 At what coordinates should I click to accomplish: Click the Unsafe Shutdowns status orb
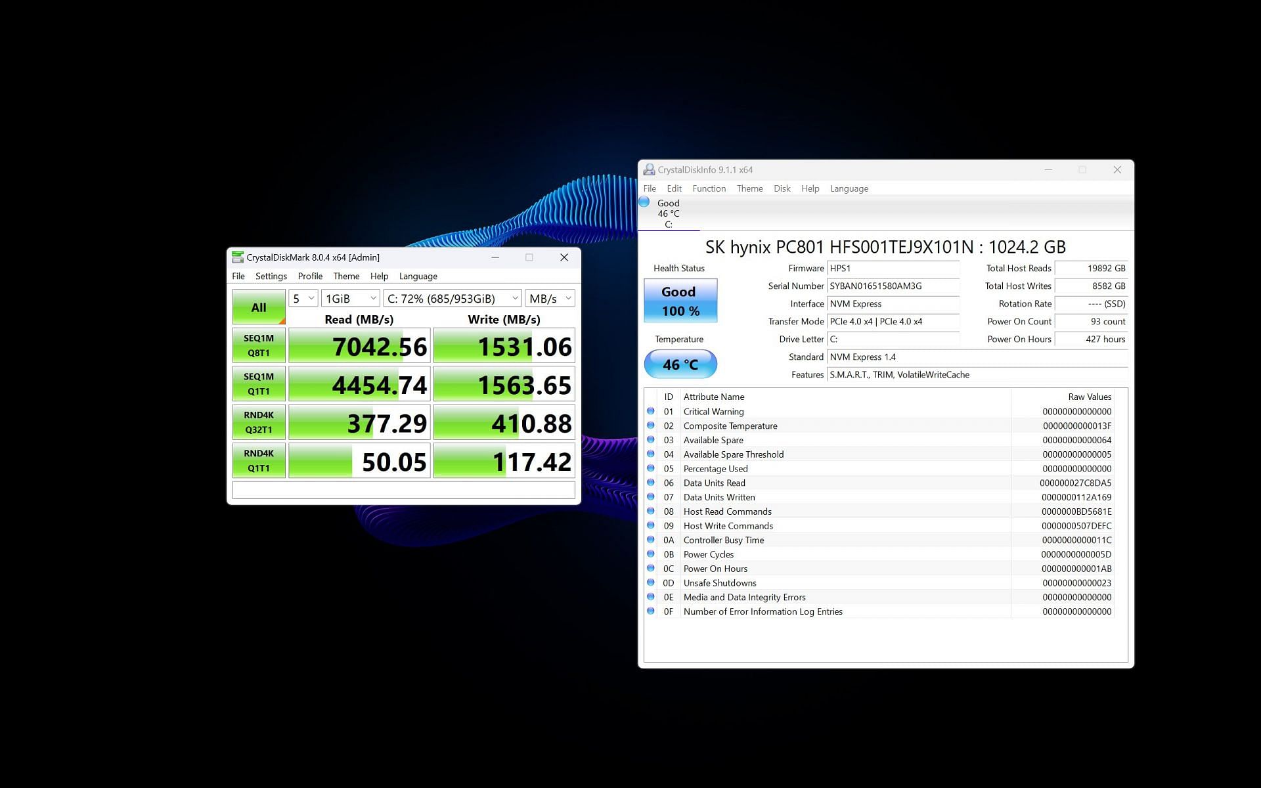click(x=651, y=582)
